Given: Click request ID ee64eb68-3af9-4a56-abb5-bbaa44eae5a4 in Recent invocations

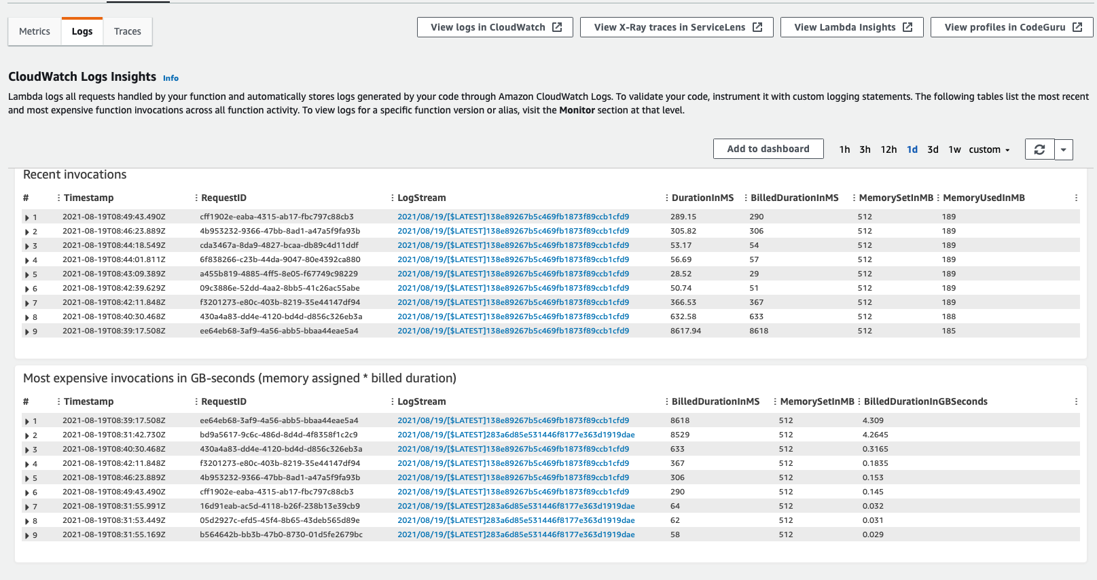Looking at the screenshot, I should [x=279, y=331].
